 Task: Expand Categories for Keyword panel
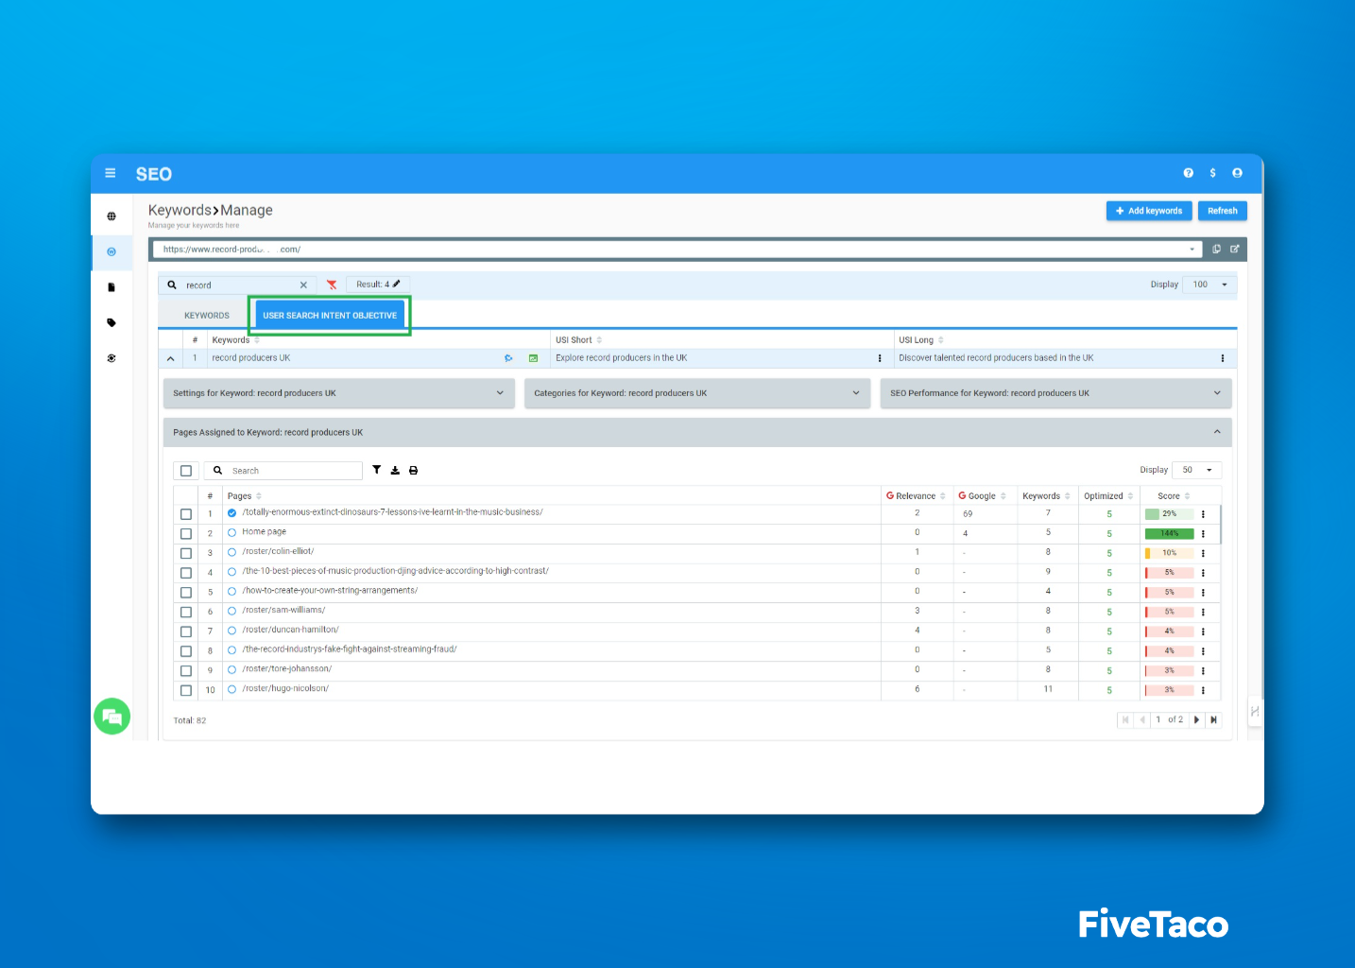pyautogui.click(x=697, y=393)
